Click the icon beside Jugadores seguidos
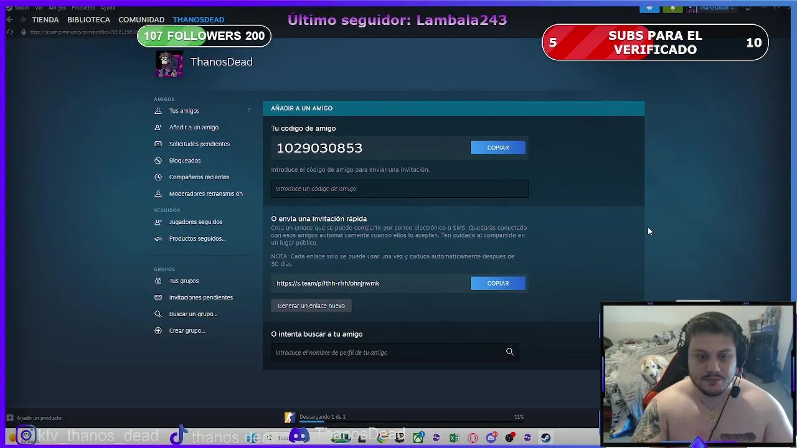Viewport: 797px width, 448px height. coord(158,222)
